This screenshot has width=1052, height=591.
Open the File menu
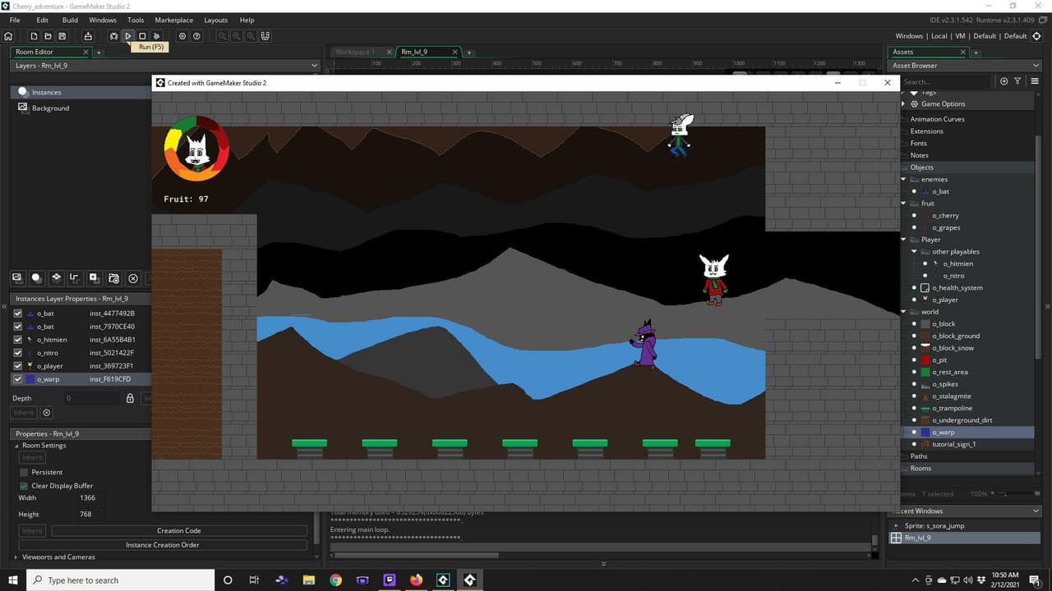pyautogui.click(x=15, y=20)
